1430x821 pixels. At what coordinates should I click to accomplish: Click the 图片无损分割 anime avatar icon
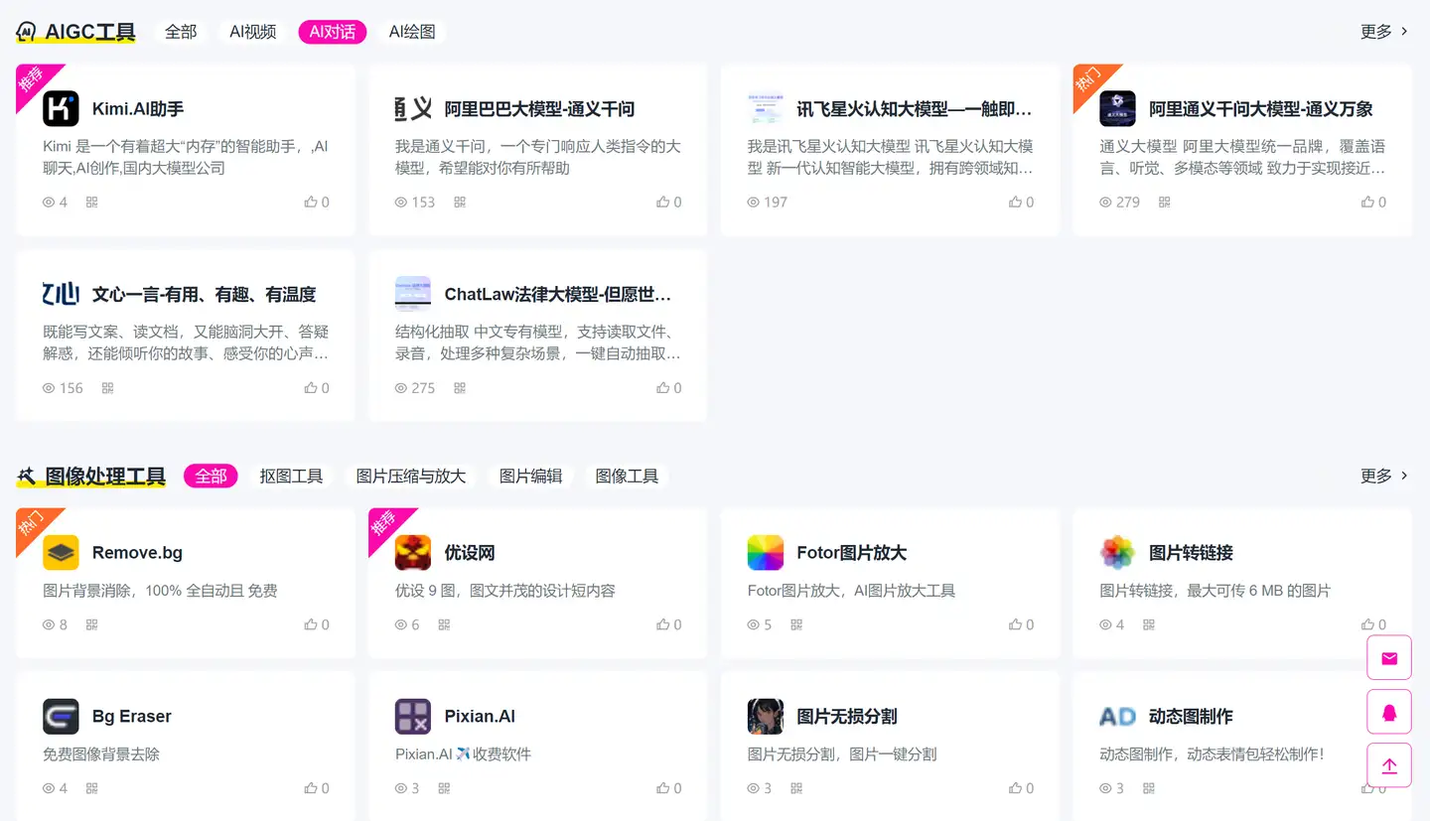(766, 716)
